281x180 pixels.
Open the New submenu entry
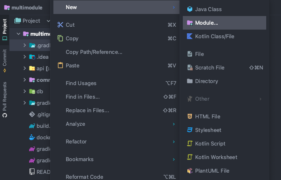coord(116,7)
